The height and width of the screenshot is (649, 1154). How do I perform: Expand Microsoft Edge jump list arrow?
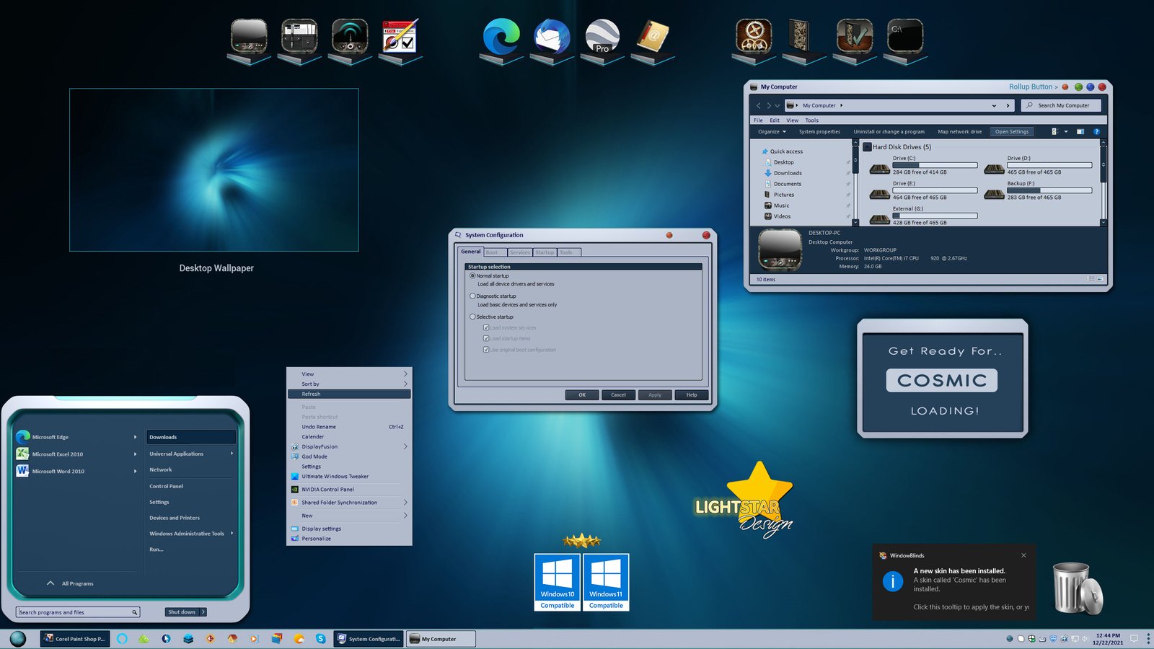tap(135, 437)
